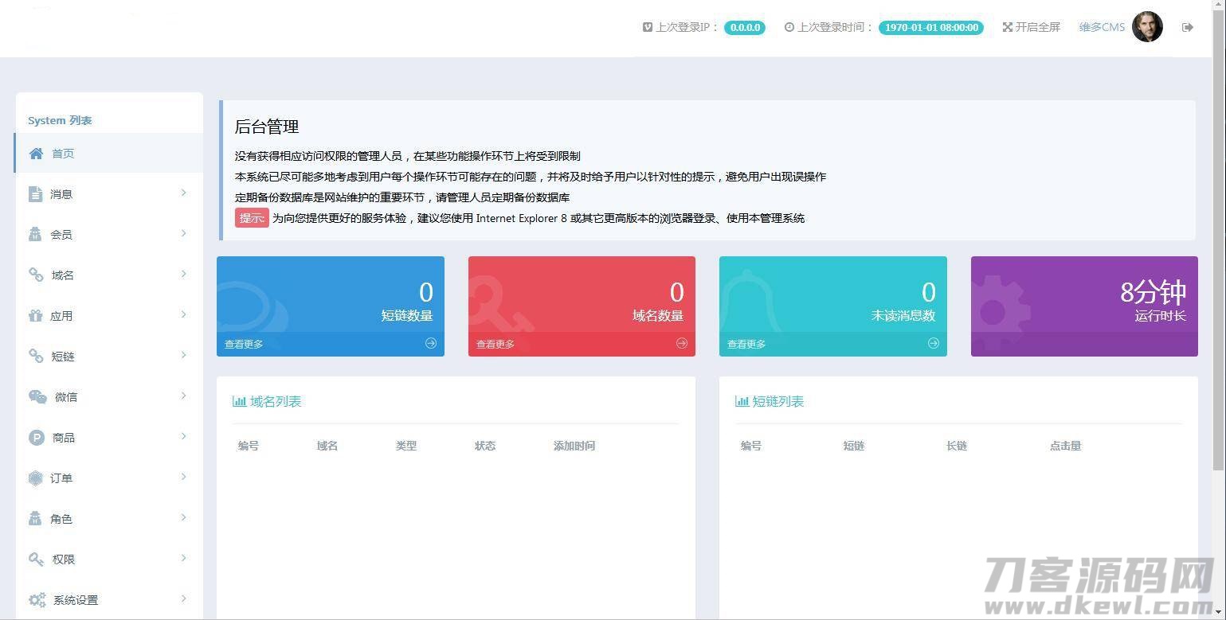The width and height of the screenshot is (1226, 620).
Task: Click the 订单 orders icon in sidebar
Action: click(x=36, y=478)
